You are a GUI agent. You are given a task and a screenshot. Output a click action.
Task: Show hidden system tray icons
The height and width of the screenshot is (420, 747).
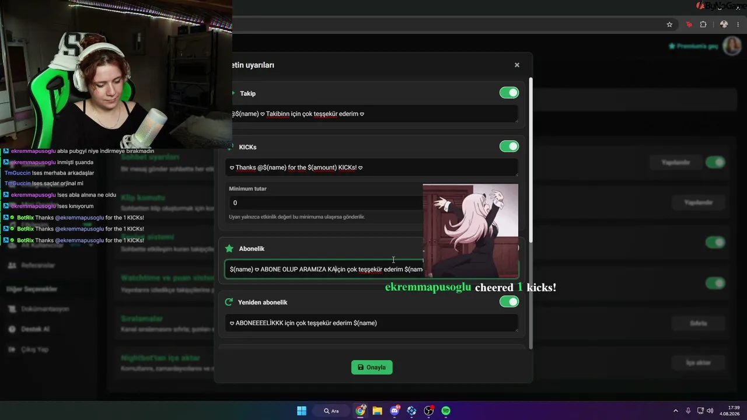676,411
